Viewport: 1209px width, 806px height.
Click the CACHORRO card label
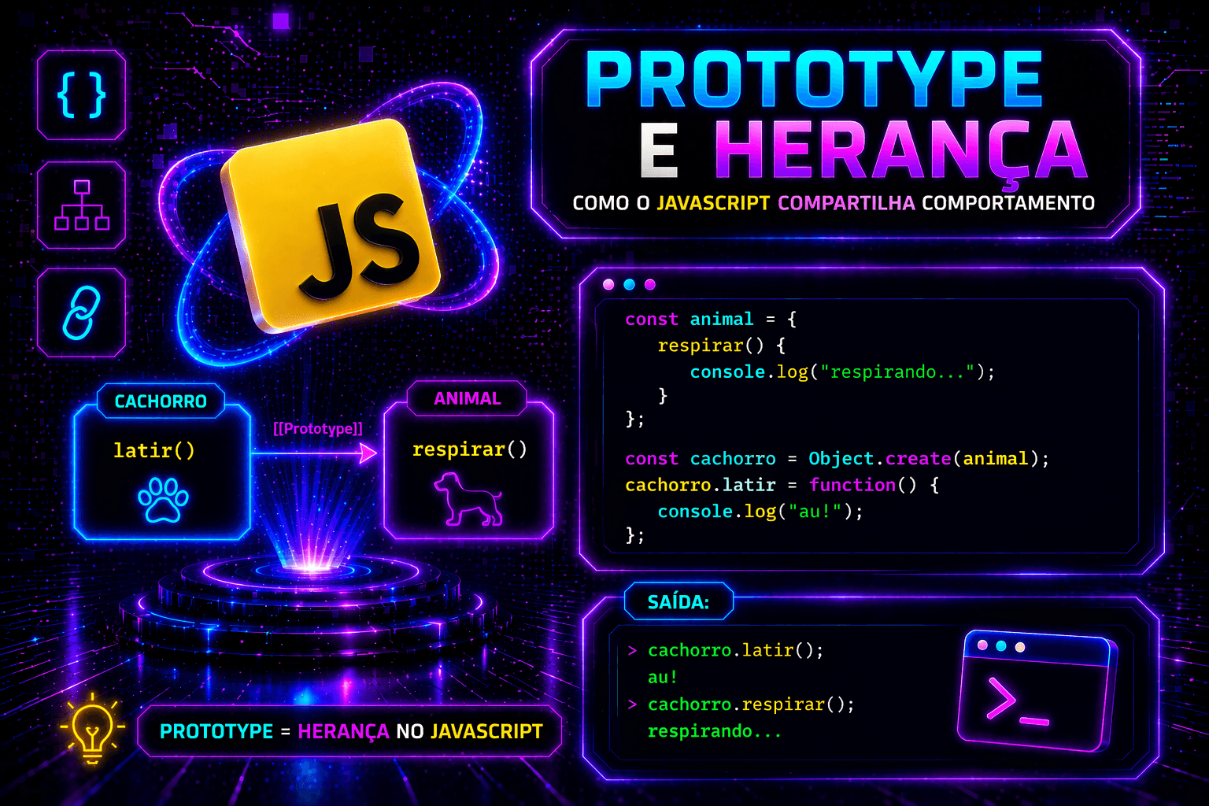(161, 401)
